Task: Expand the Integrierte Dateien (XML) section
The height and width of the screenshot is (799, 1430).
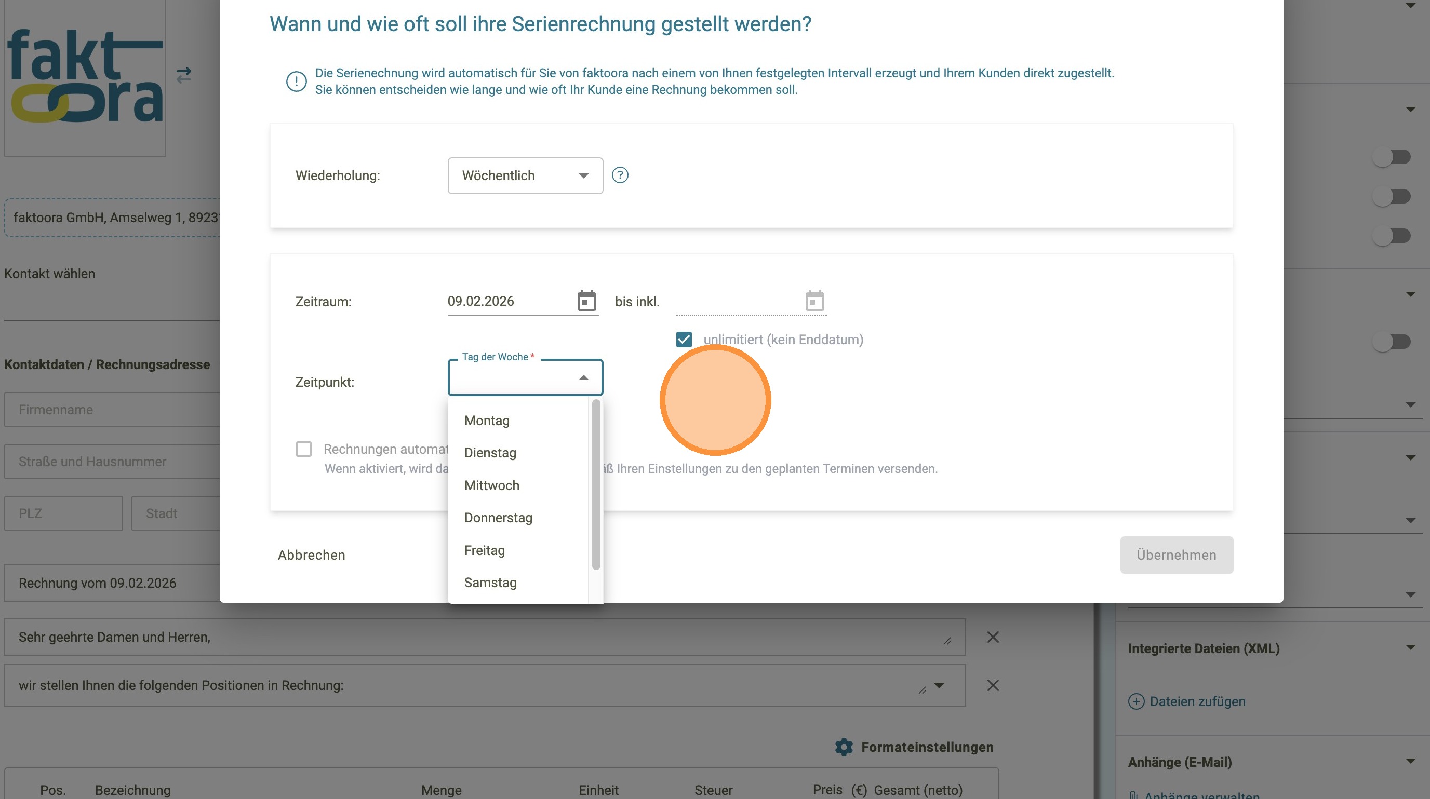Action: click(1410, 647)
